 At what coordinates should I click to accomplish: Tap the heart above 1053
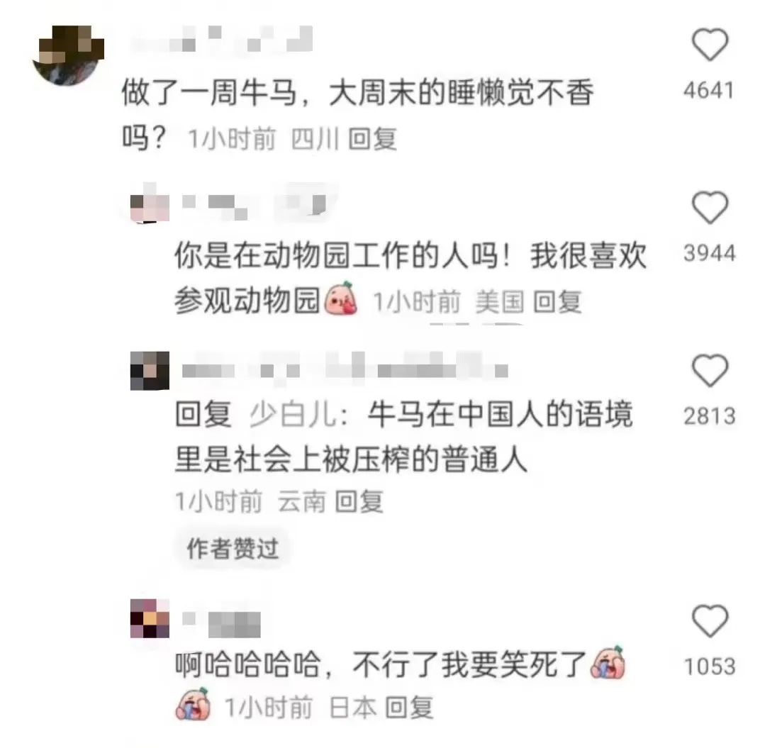(710, 620)
